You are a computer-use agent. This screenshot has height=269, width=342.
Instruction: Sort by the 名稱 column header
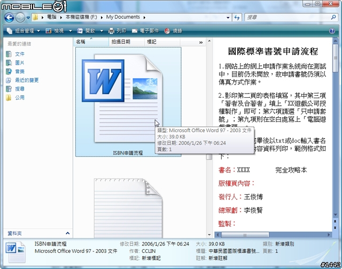(x=91, y=42)
